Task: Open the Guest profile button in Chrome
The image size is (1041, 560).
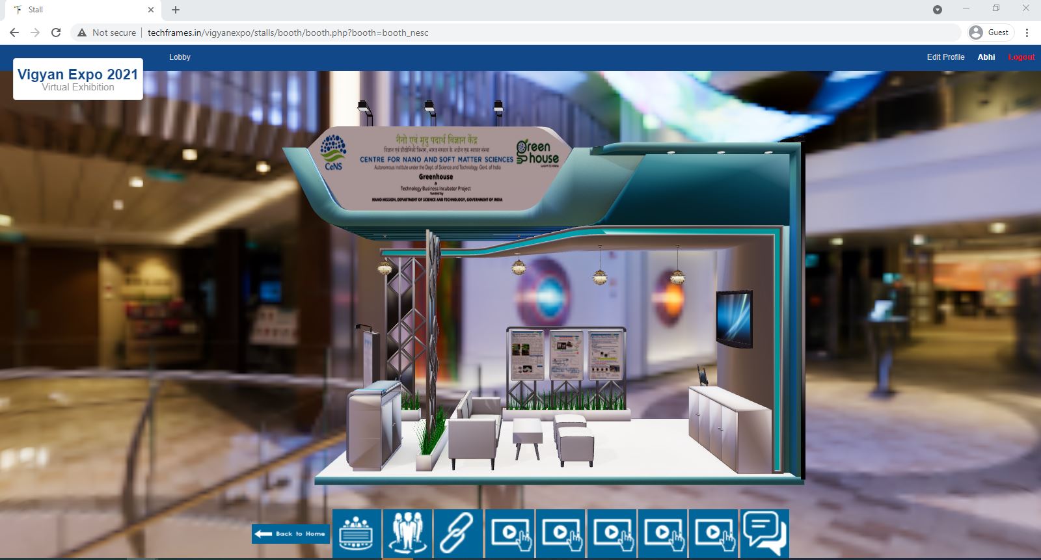Action: pos(990,33)
